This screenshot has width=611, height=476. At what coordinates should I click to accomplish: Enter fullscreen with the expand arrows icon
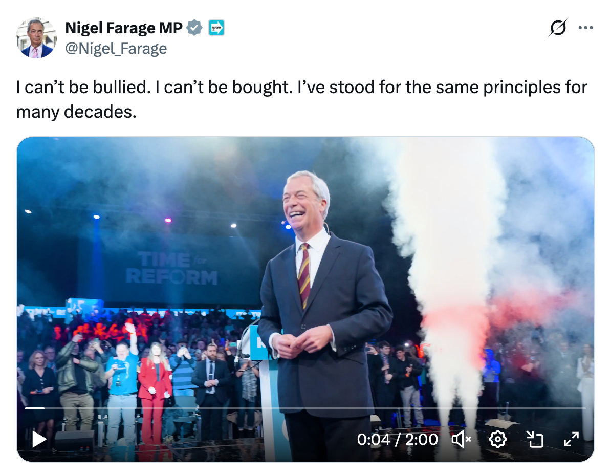(571, 439)
